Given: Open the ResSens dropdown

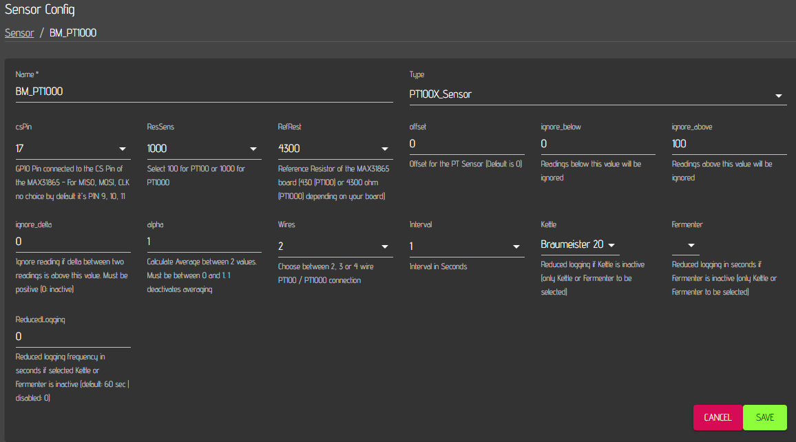Looking at the screenshot, I should point(204,149).
